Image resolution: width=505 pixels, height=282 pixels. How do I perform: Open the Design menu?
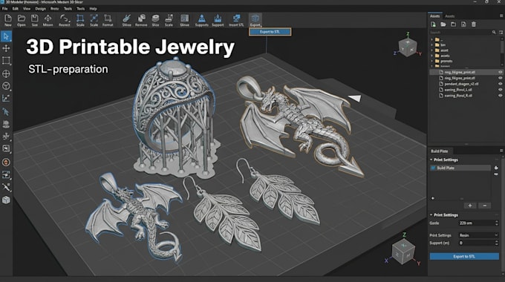40,9
